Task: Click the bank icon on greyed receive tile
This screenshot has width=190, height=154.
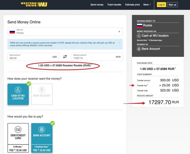Action: pos(42,90)
